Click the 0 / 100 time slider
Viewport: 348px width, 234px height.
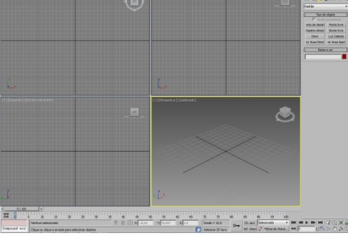pos(21,209)
